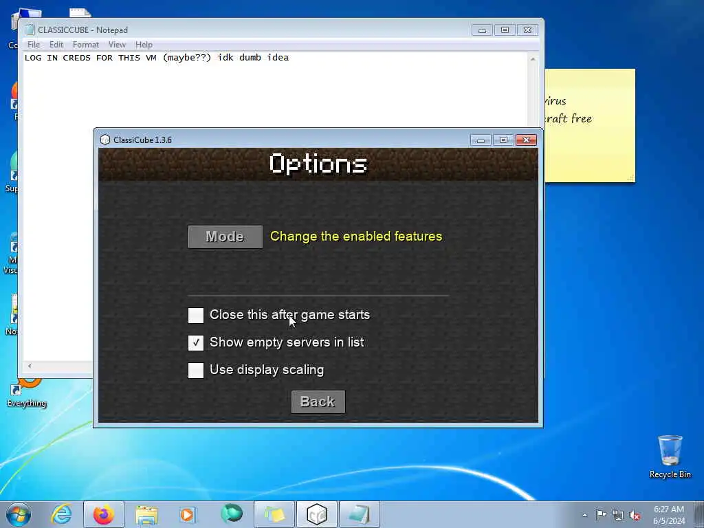Open Notepad File menu
Image resolution: width=704 pixels, height=528 pixels.
(34, 45)
